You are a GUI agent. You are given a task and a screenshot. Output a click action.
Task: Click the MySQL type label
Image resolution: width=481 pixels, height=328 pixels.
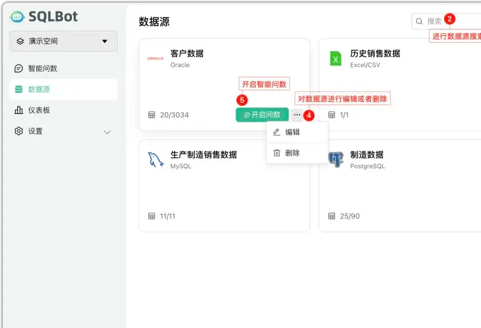181,166
